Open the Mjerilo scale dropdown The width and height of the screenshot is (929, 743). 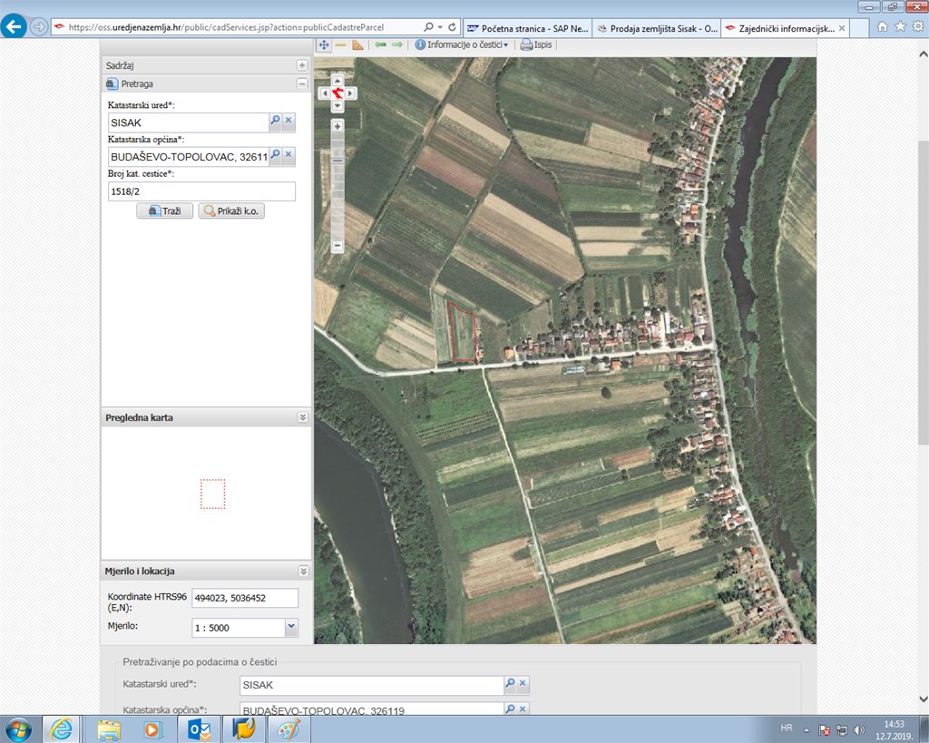click(x=291, y=627)
